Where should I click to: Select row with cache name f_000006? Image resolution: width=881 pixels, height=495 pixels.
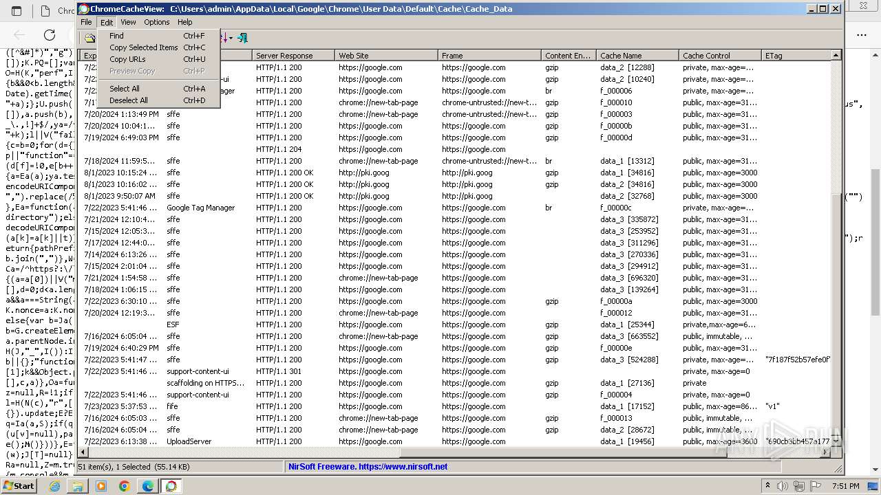tap(456, 91)
